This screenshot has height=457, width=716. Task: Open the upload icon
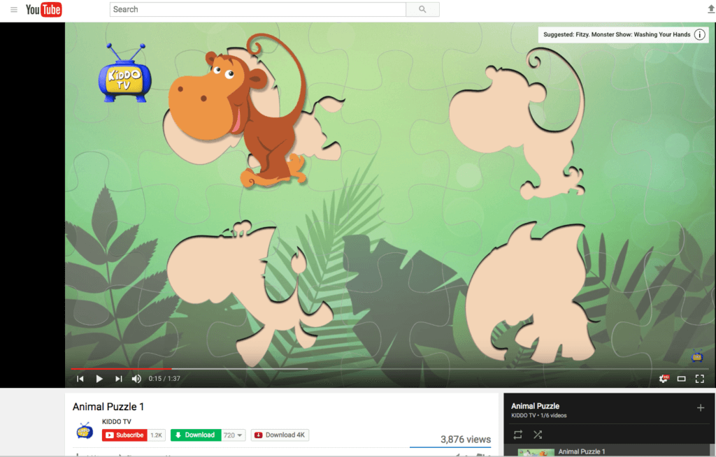point(711,9)
